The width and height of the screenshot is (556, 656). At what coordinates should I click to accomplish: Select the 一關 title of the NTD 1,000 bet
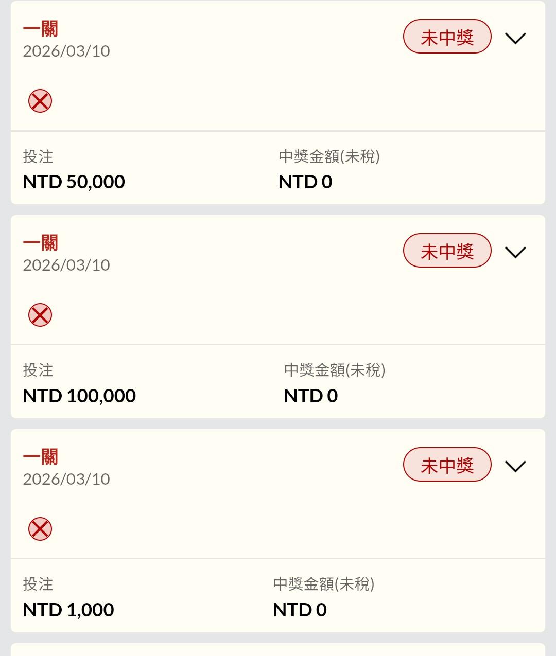(x=41, y=457)
